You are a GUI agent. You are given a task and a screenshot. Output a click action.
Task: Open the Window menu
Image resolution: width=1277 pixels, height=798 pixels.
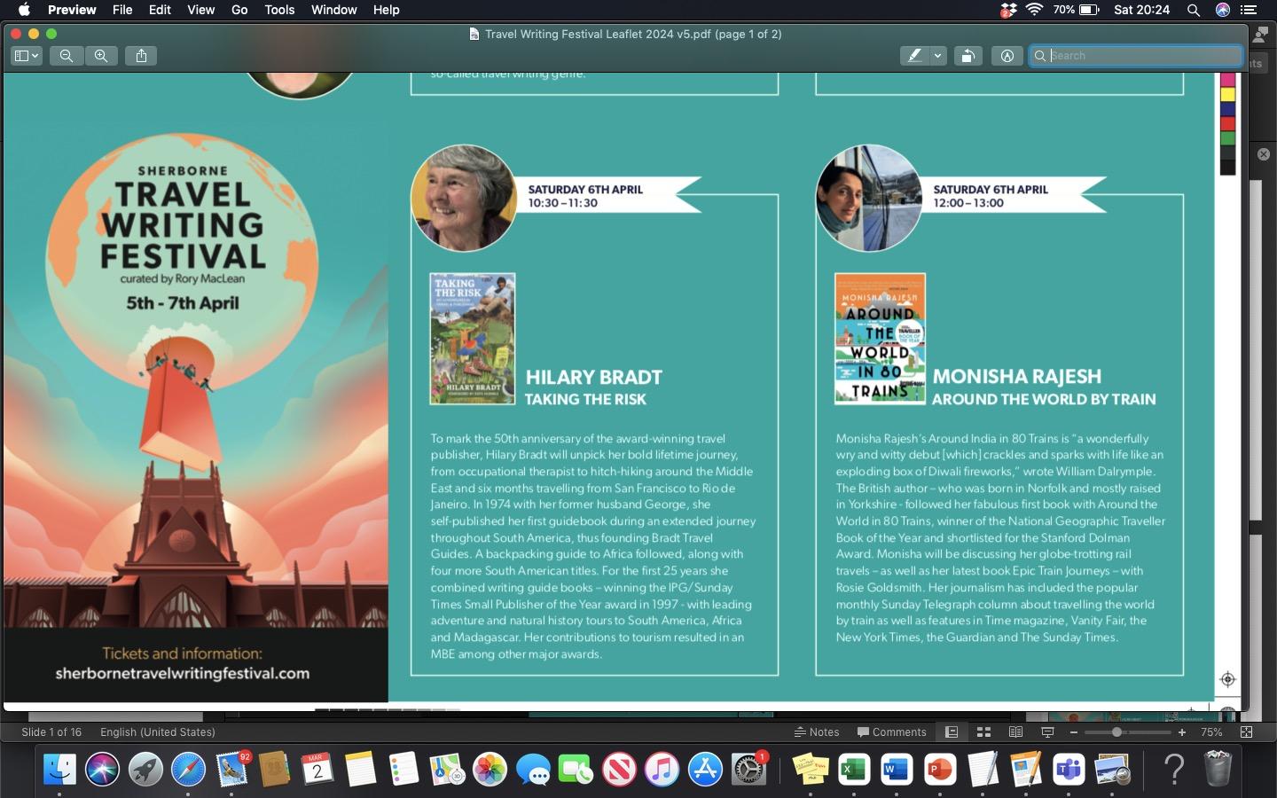[x=334, y=10]
